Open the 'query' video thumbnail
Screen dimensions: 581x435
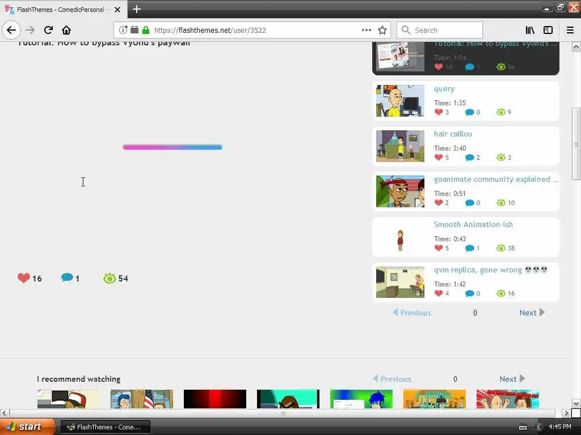click(x=400, y=101)
